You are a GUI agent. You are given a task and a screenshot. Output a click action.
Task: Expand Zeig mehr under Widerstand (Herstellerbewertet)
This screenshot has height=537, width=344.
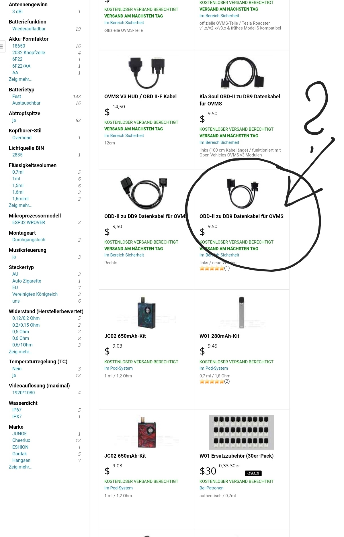click(21, 352)
